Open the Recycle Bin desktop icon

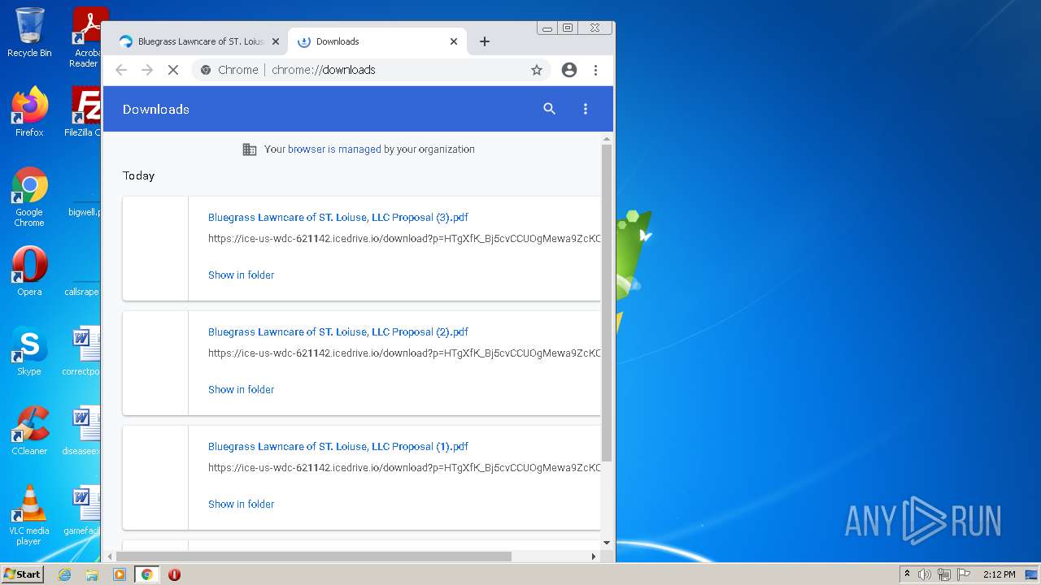(29, 32)
